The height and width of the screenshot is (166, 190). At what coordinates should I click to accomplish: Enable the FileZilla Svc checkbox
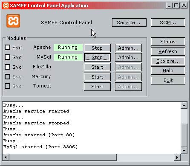coord(8,67)
